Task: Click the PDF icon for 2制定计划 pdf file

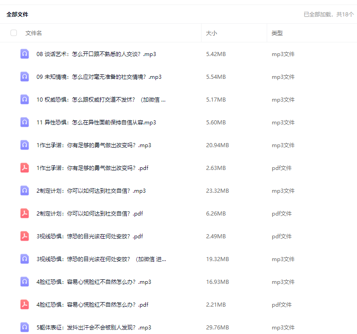Action: [x=25, y=213]
